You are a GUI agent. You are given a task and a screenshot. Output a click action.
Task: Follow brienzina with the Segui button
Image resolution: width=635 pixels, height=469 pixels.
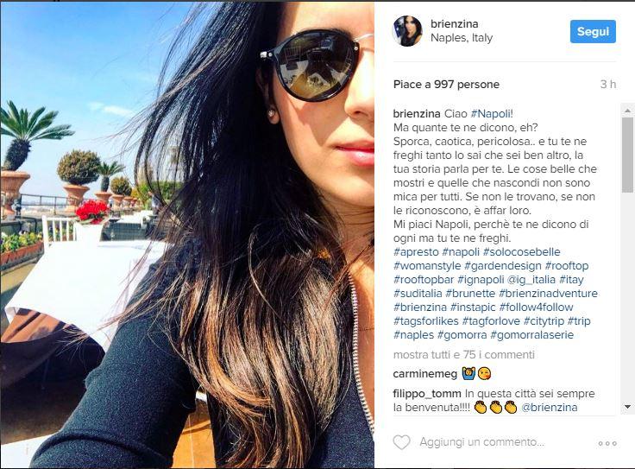[593, 31]
